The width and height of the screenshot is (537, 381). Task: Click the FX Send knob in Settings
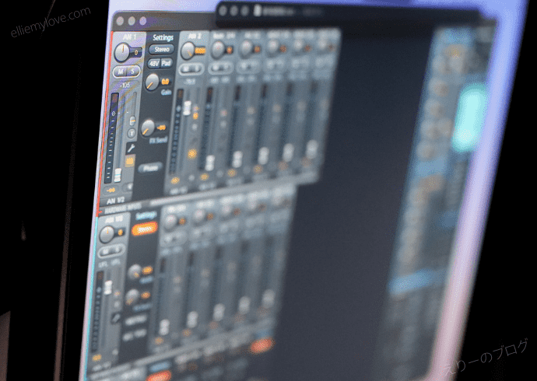148,127
